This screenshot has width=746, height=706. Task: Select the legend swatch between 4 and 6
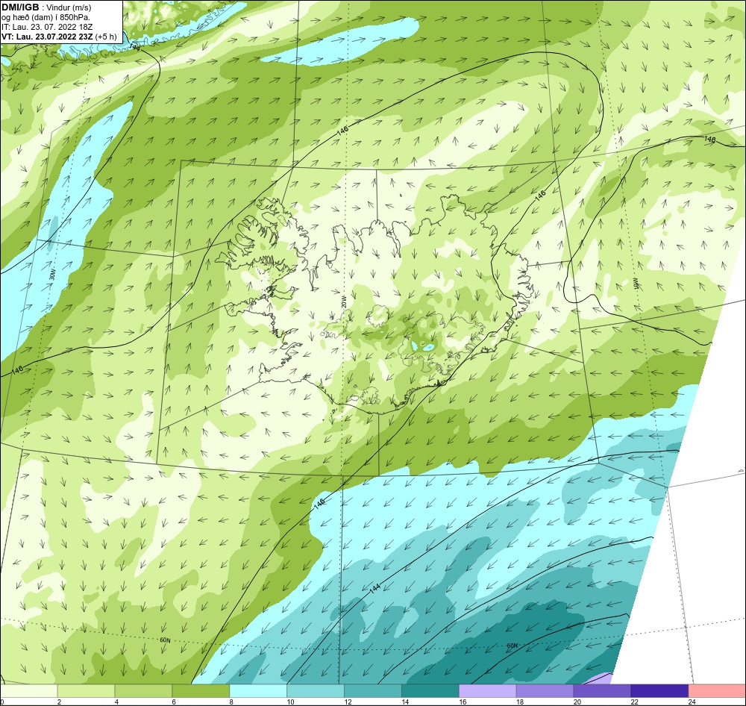143,691
